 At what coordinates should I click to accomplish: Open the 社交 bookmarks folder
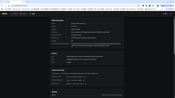point(70,9)
